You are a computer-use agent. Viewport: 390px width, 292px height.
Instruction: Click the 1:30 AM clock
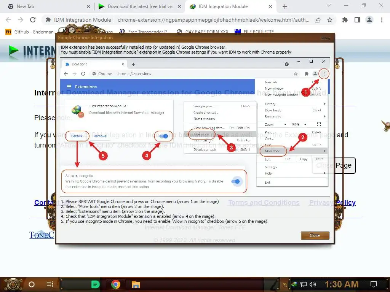click(342, 284)
